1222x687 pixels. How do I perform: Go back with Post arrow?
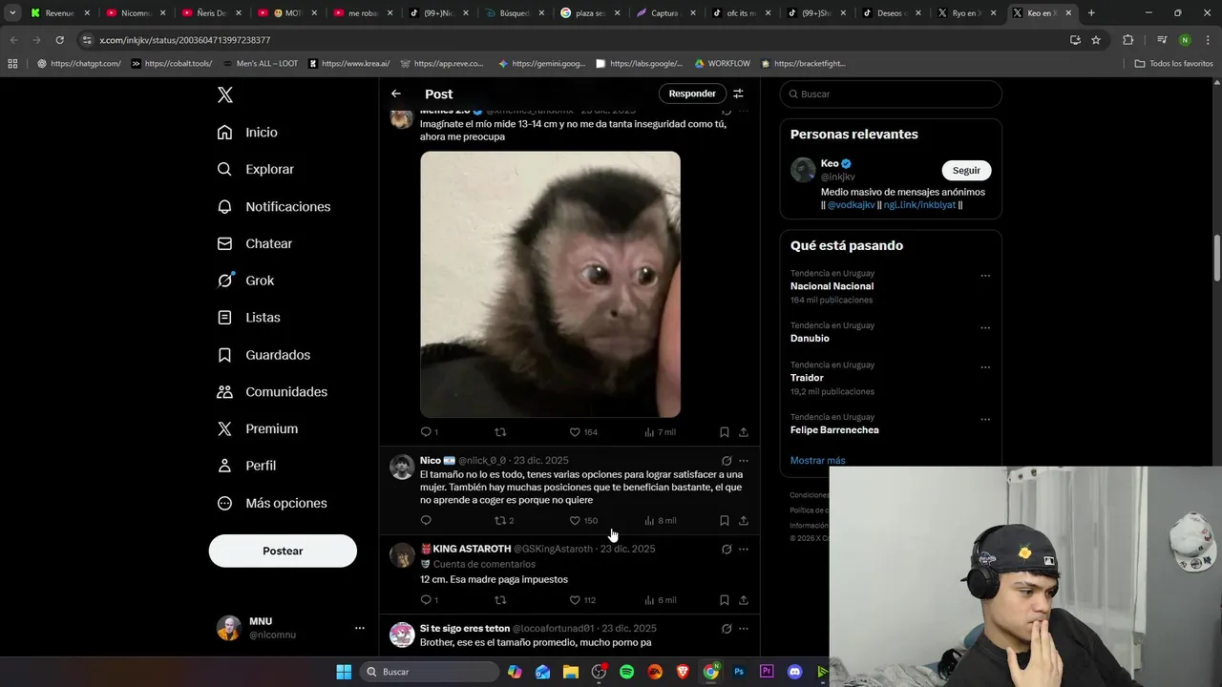(x=396, y=94)
